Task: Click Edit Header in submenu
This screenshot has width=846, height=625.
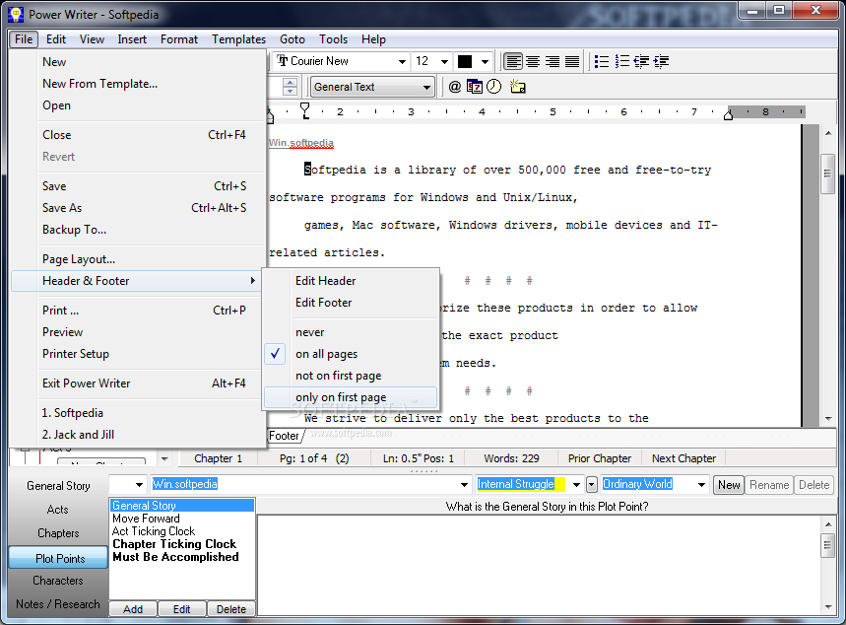Action: (x=325, y=281)
